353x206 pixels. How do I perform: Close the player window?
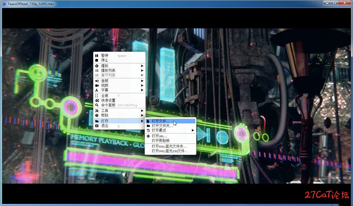tap(345, 3)
